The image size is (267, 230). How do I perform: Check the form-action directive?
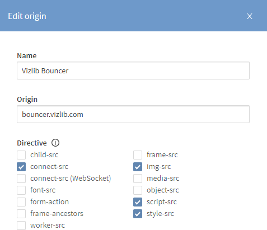(x=21, y=202)
